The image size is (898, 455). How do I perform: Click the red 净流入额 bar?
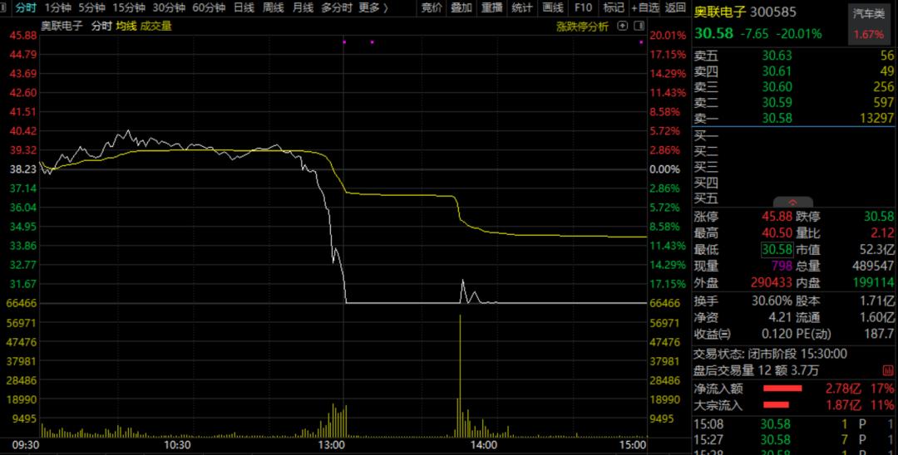(782, 389)
